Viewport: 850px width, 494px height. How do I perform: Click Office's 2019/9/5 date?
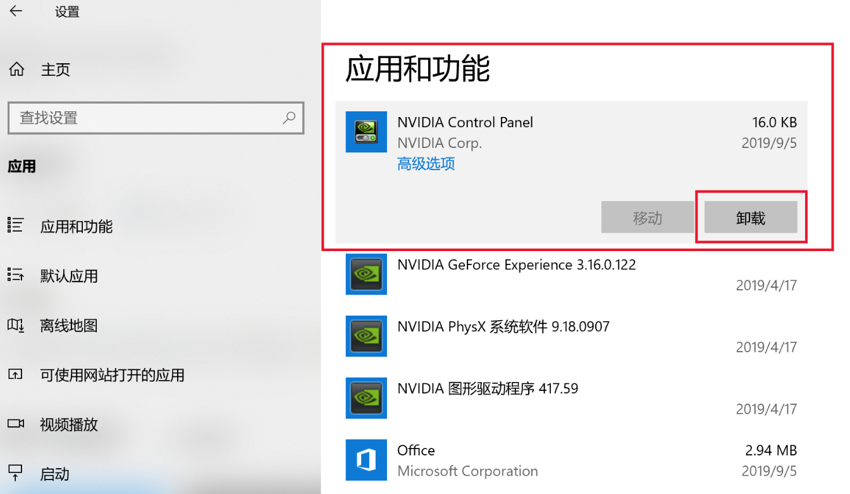tap(770, 471)
